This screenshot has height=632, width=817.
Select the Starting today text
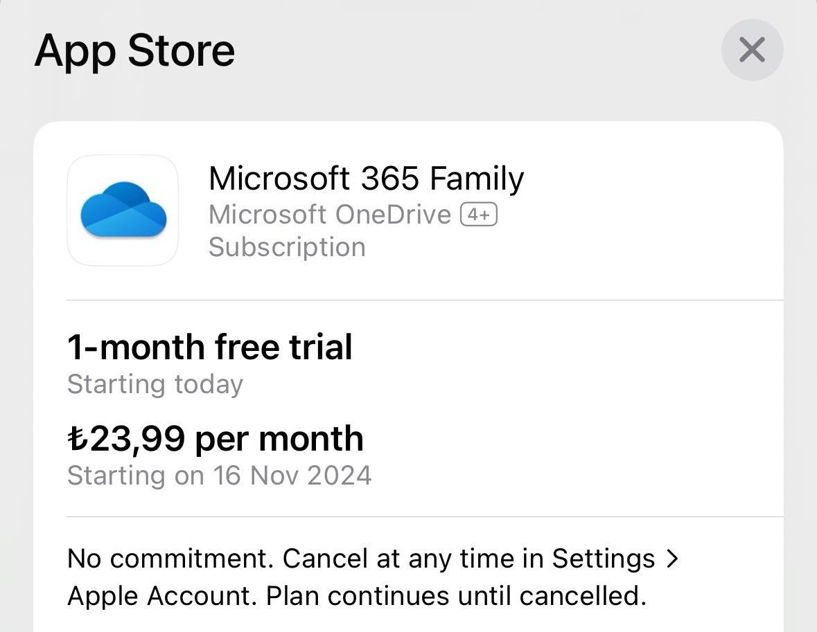tap(155, 384)
